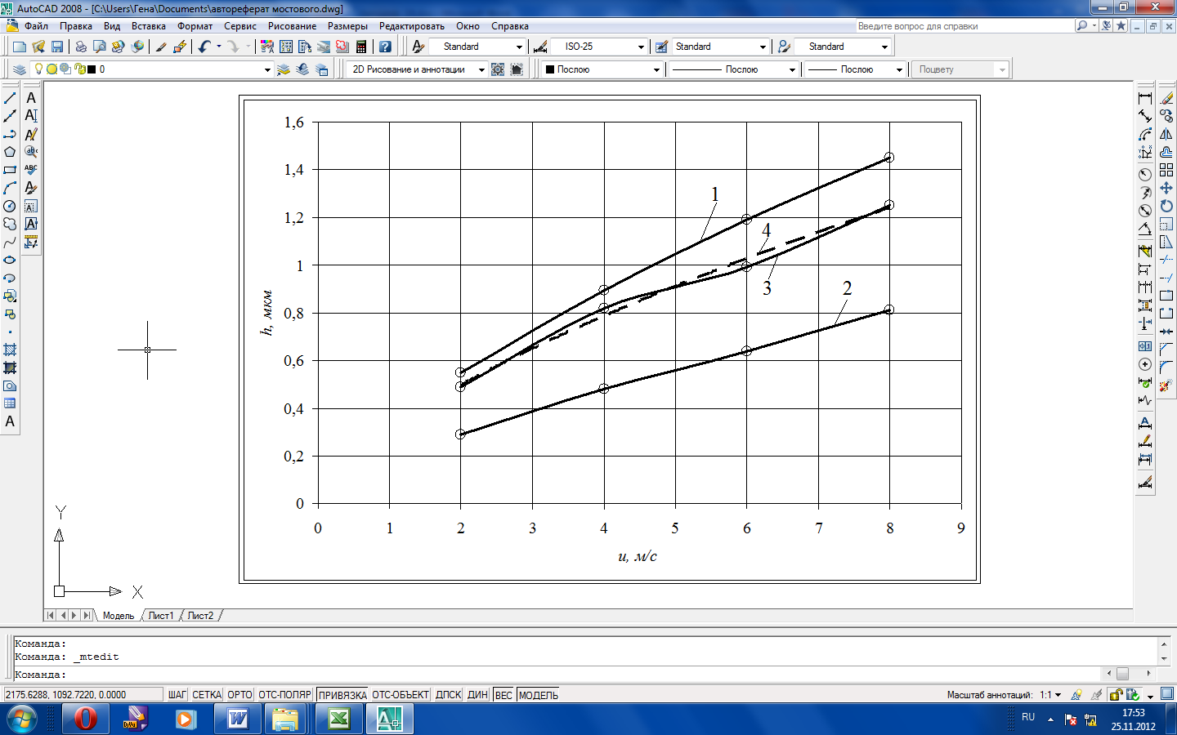Image resolution: width=1177 pixels, height=735 pixels.
Task: Toggle ОРТО orthogonal mode
Action: (x=239, y=695)
